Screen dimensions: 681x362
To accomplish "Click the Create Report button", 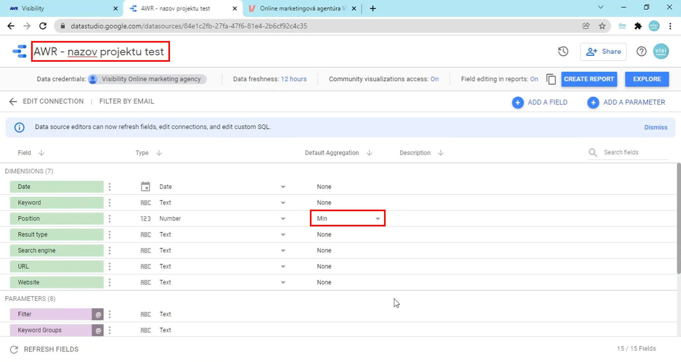I will click(589, 79).
